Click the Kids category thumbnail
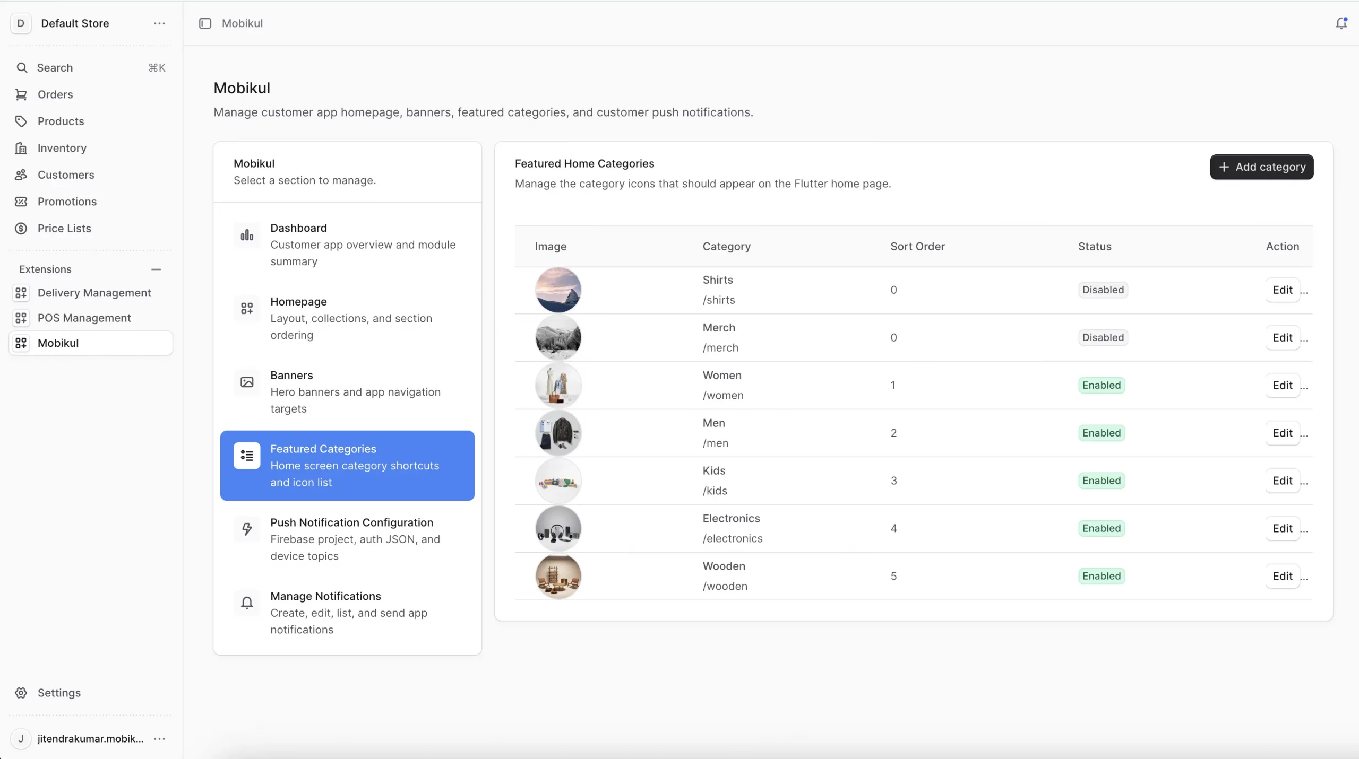1359x759 pixels. click(558, 481)
